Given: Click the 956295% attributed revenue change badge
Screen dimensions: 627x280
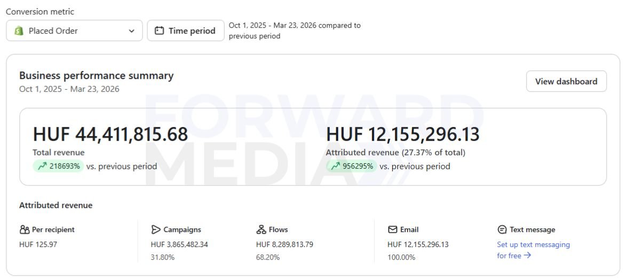Looking at the screenshot, I should pos(352,166).
